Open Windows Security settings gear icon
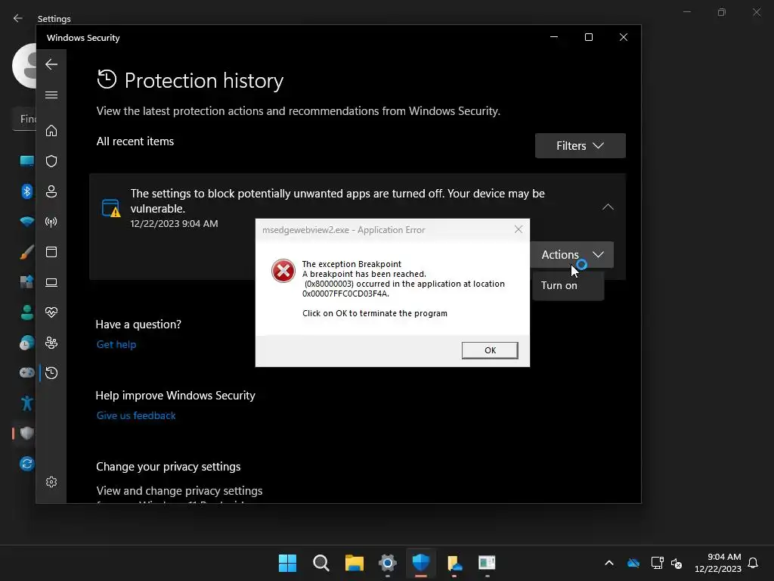 coord(51,482)
